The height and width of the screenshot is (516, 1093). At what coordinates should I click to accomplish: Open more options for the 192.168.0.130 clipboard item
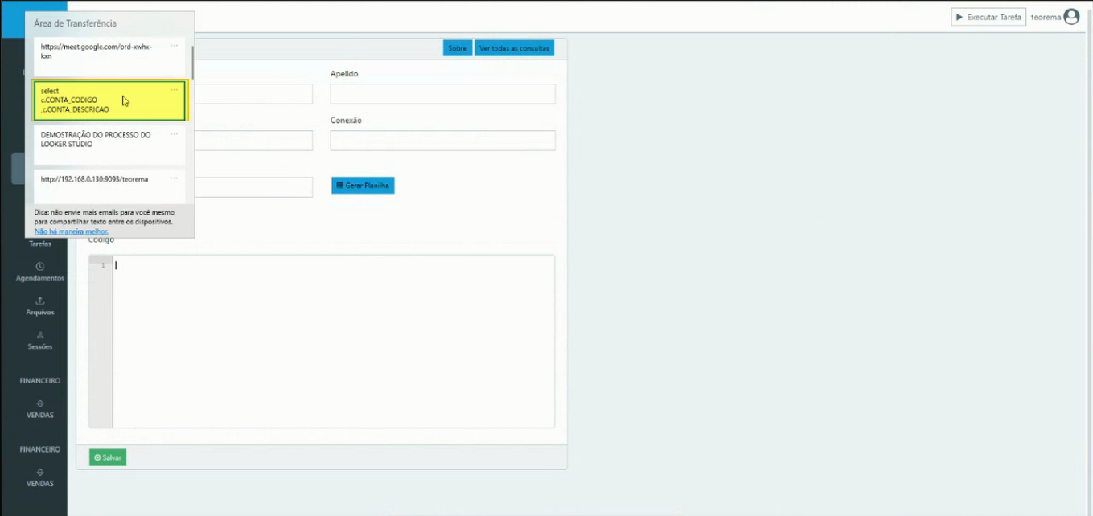(174, 178)
